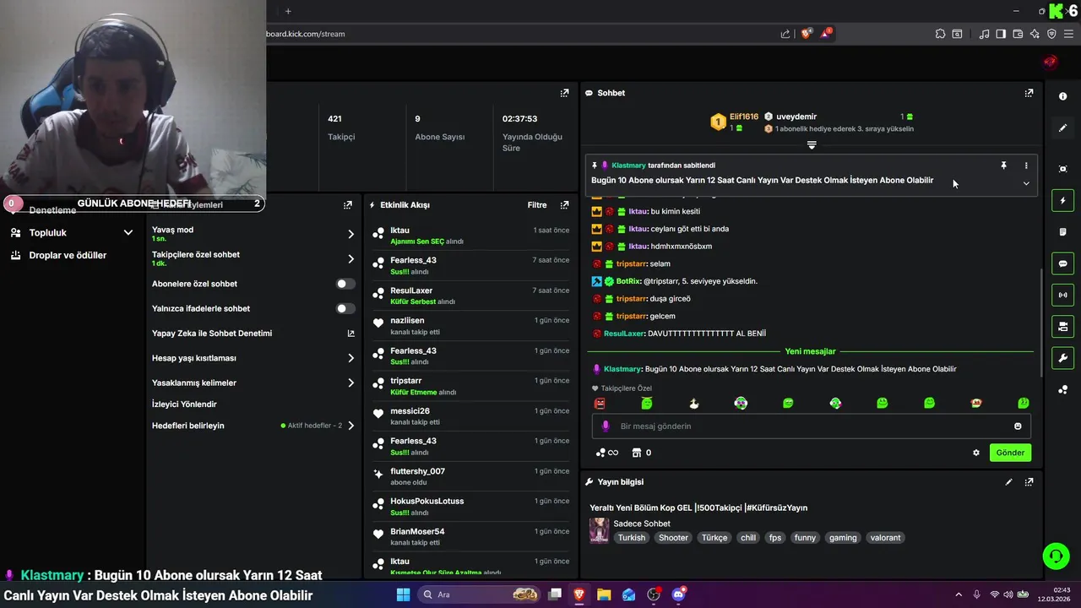Screen dimensions: 1081x608
Task: Click the BotRix username in chat
Action: coord(627,281)
